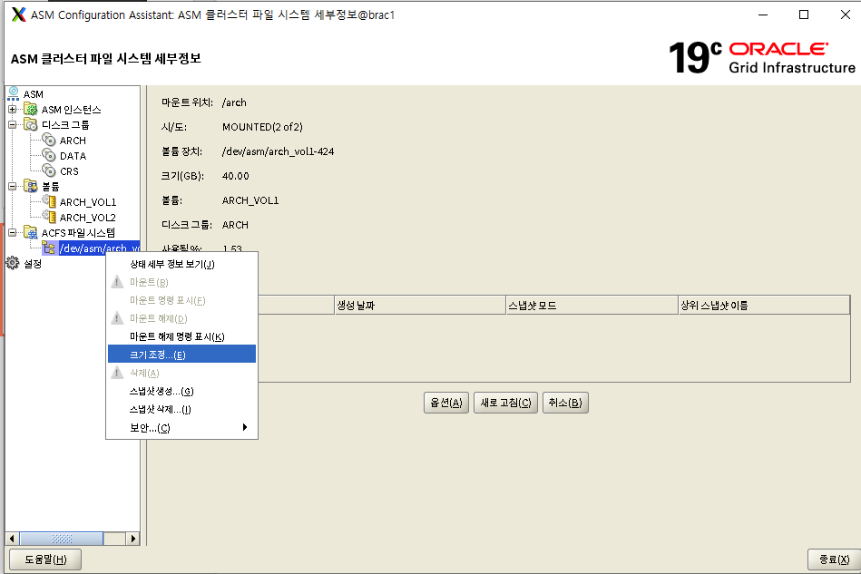This screenshot has height=574, width=861.
Task: Collapse the 디스크 그룹 tree node
Action: 12,124
